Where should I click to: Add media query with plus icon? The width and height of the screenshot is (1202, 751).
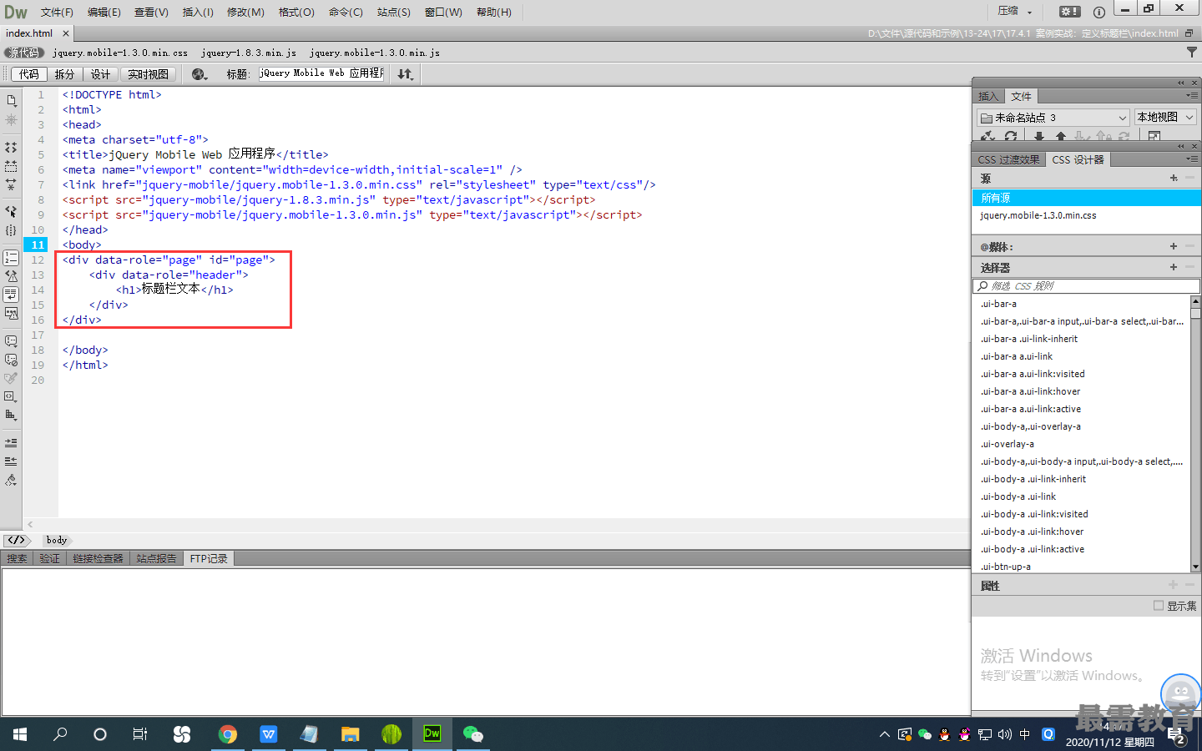1174,246
